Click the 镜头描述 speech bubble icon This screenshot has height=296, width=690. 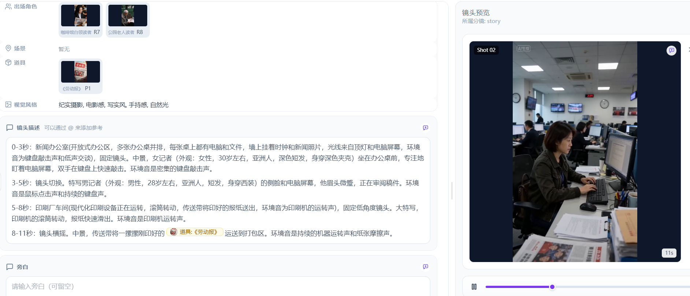[10, 128]
